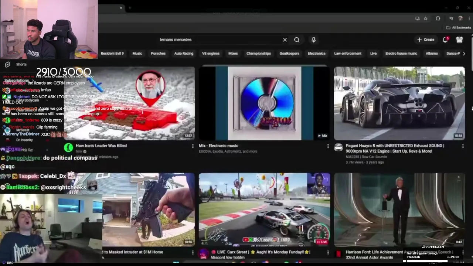
Task: Click the EXODIA, Exodia, AstroHertz artists line
Action: pyautogui.click(x=228, y=151)
